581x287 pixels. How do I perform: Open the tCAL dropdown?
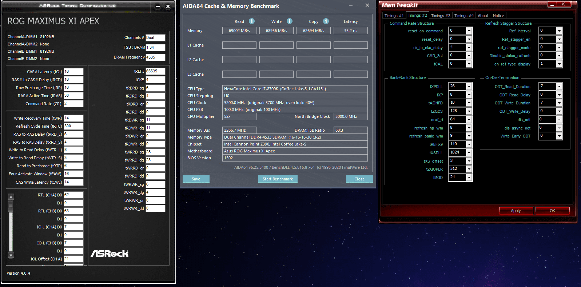[469, 64]
